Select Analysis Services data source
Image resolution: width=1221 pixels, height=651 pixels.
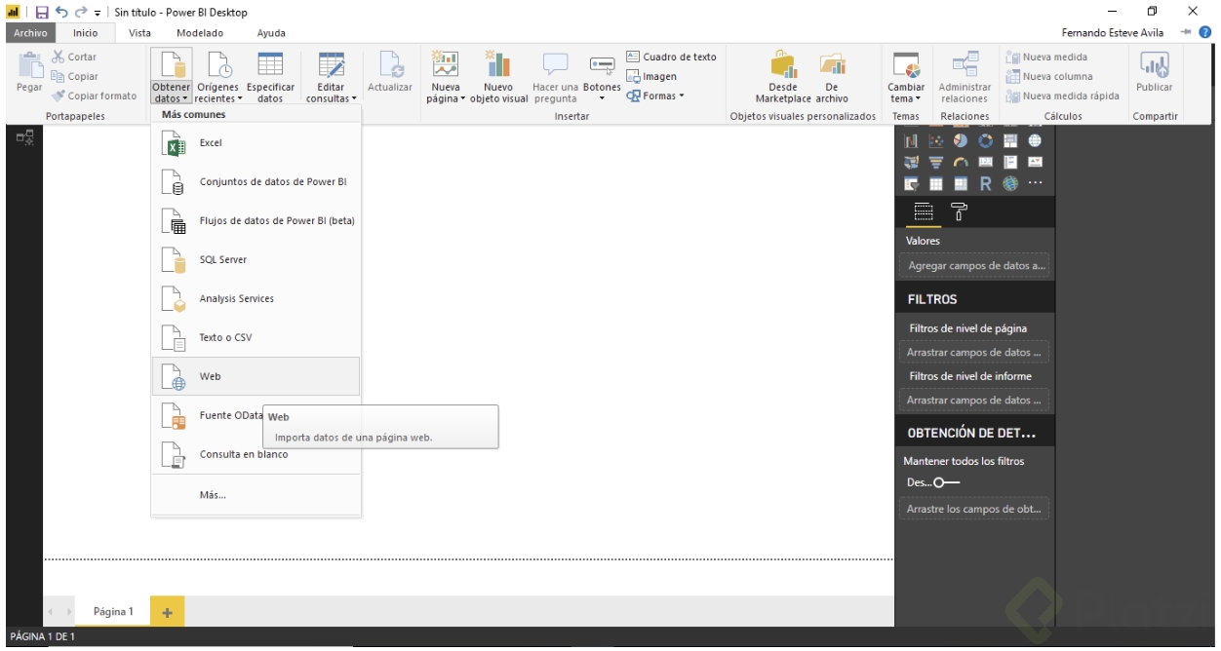coord(256,299)
